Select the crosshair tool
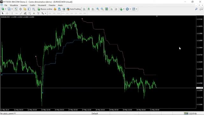The width and height of the screenshot is (204, 115). point(7,13)
